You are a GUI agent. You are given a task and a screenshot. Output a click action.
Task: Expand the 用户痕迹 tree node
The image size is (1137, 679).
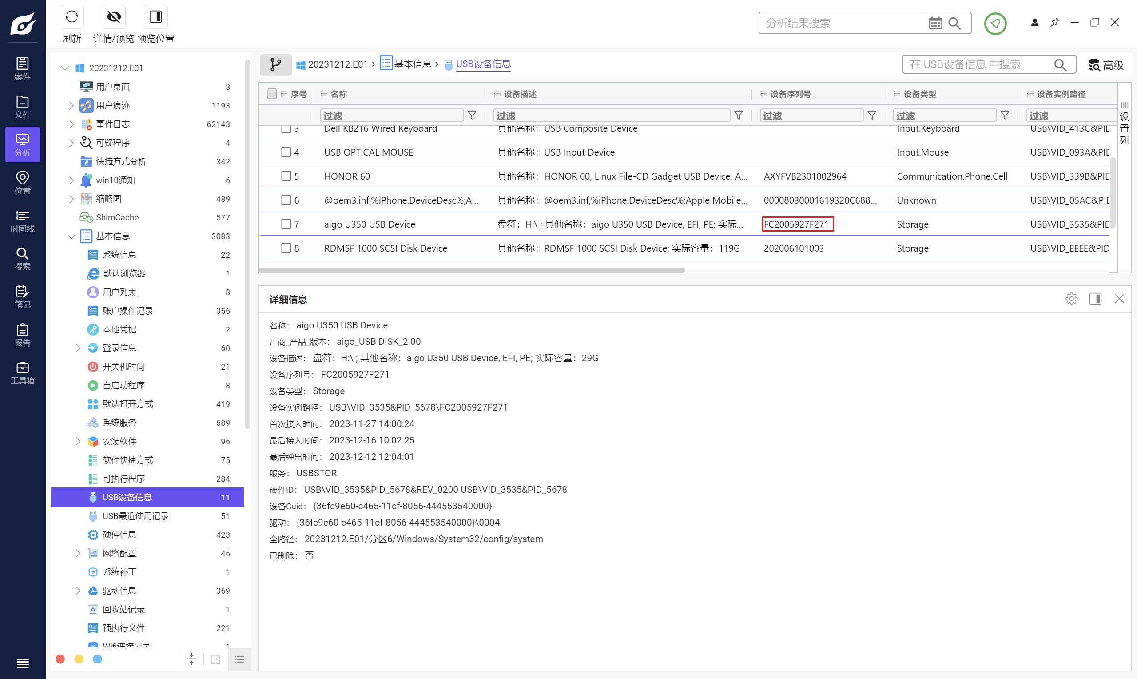point(72,106)
